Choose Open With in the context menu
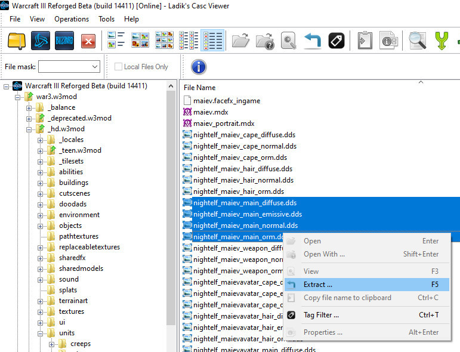This screenshot has height=352, width=460. 367,254
